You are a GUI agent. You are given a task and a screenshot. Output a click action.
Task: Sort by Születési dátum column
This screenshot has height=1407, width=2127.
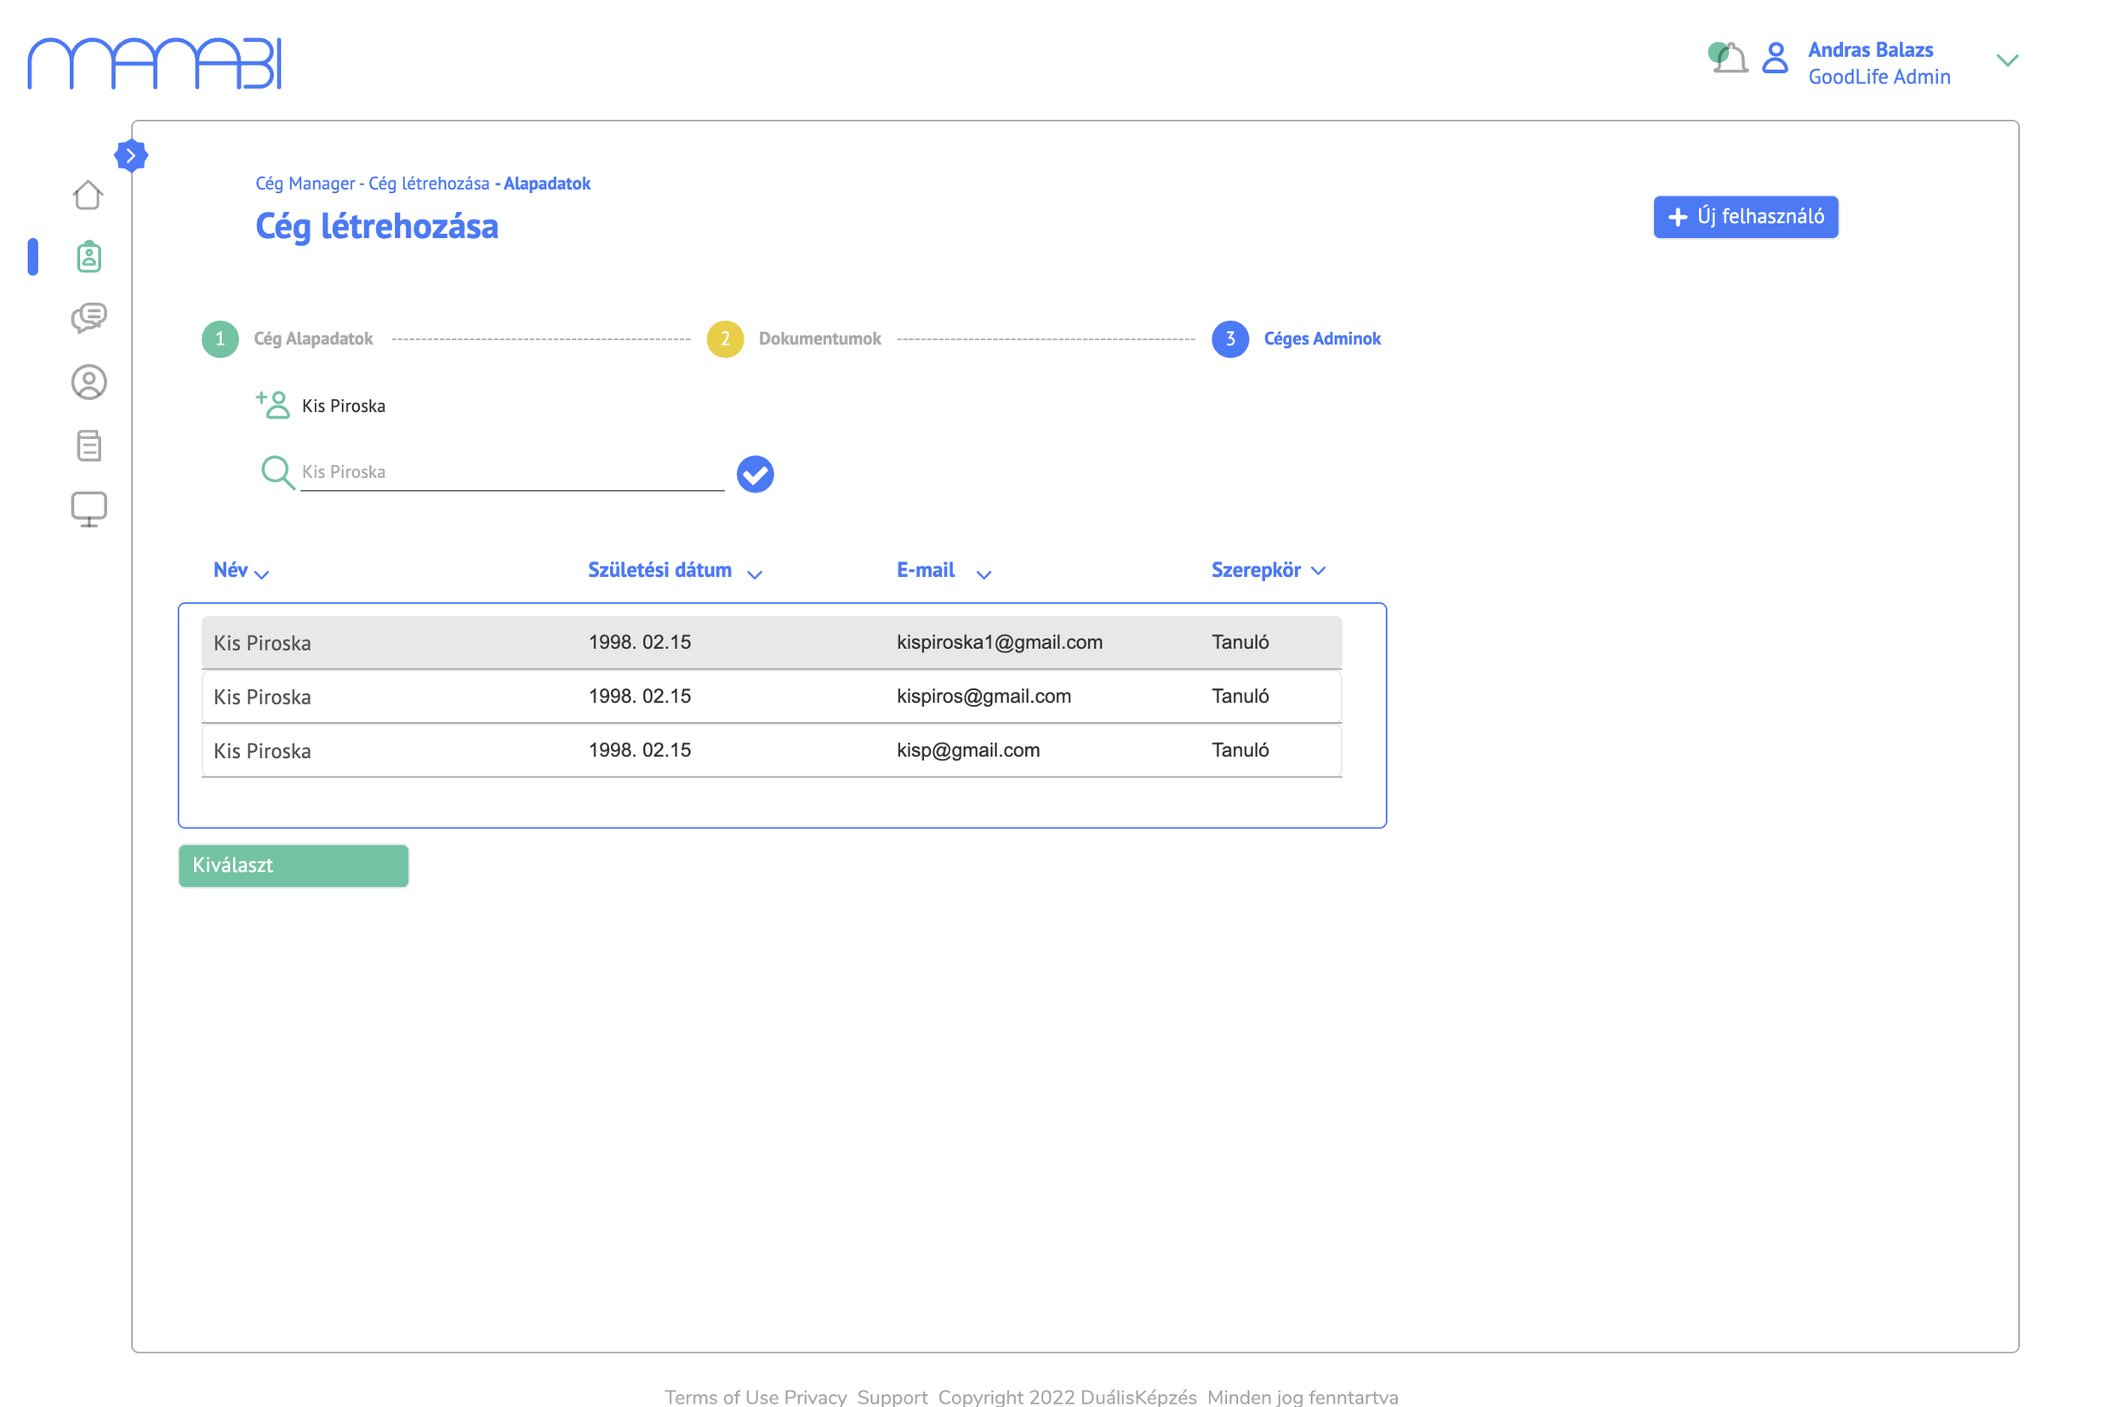[674, 571]
